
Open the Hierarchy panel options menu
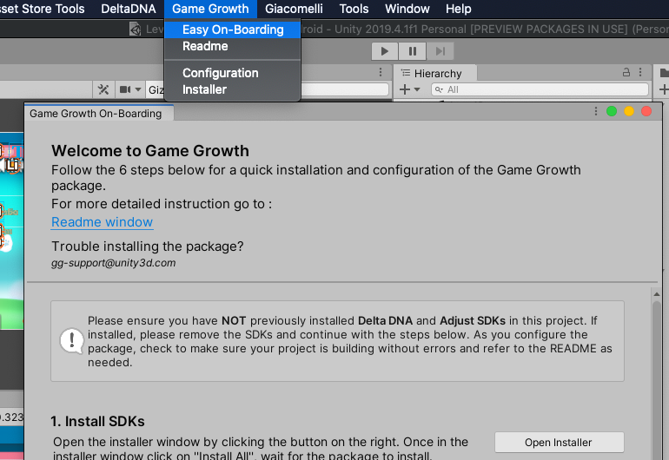640,73
